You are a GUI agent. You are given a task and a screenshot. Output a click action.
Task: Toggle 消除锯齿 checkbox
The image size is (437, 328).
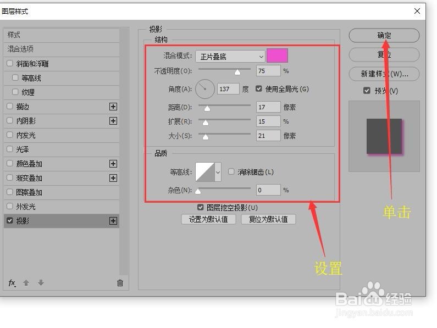[x=231, y=171]
